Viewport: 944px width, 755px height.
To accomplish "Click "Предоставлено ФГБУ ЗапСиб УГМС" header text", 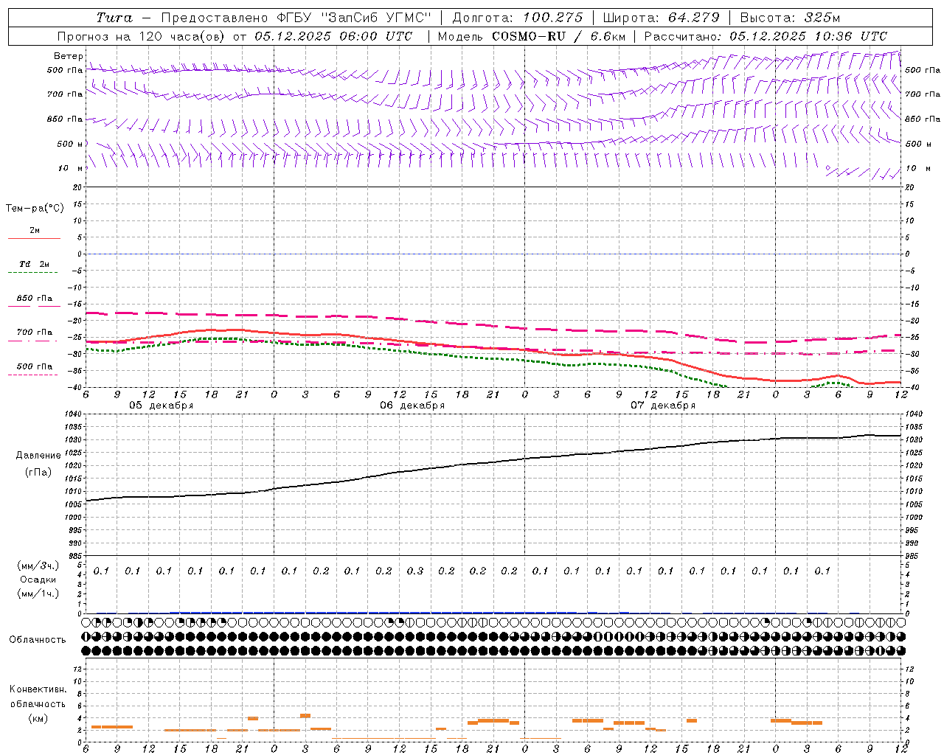I will 296,18.
